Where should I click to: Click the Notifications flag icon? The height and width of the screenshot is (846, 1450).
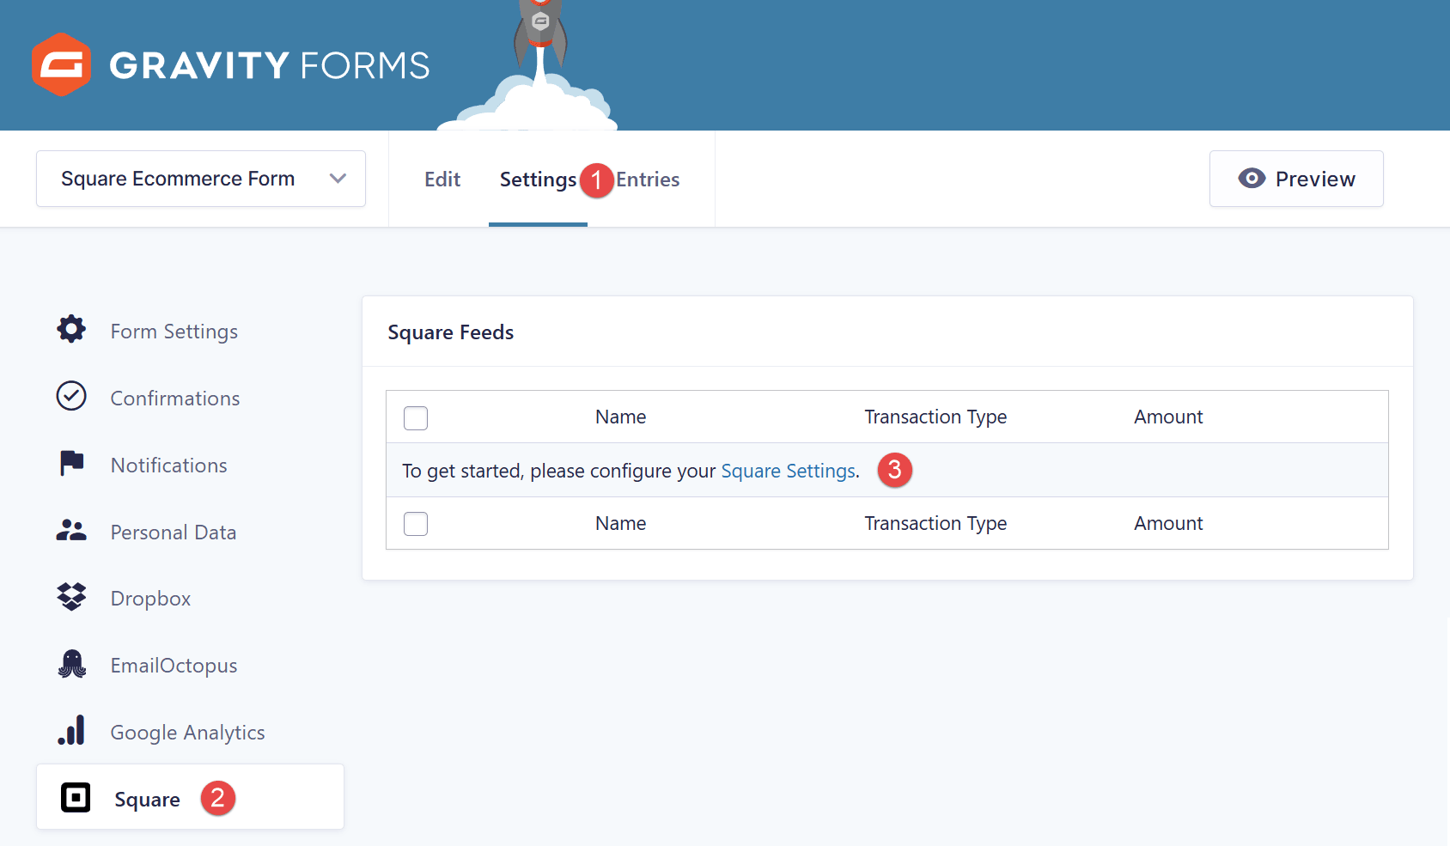point(71,463)
